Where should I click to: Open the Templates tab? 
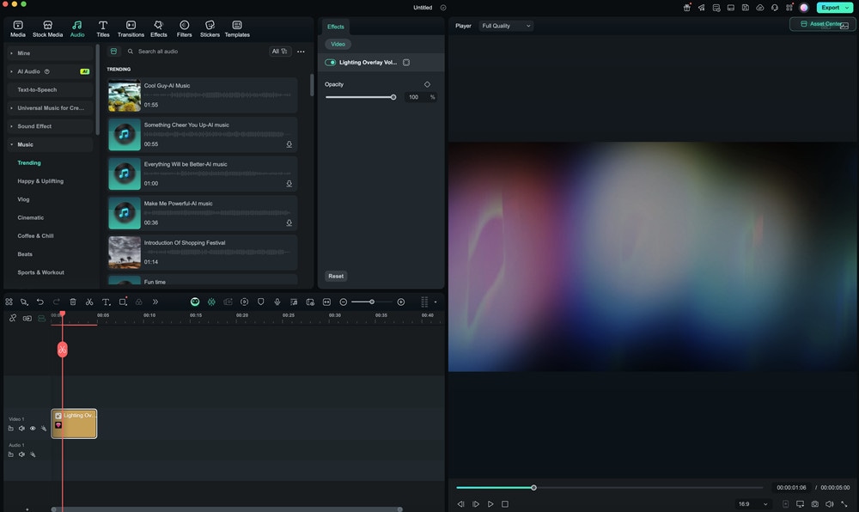(237, 28)
